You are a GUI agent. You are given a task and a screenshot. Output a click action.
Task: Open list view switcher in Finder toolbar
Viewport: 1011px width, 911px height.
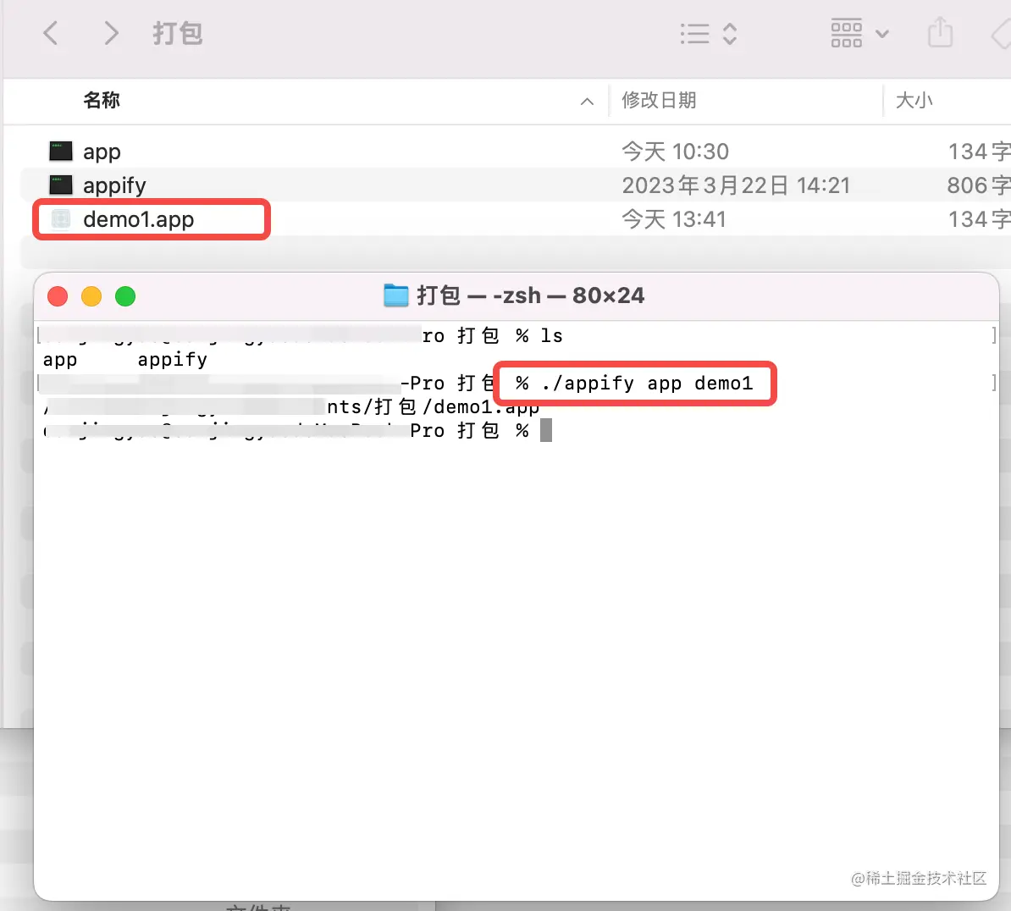(708, 34)
